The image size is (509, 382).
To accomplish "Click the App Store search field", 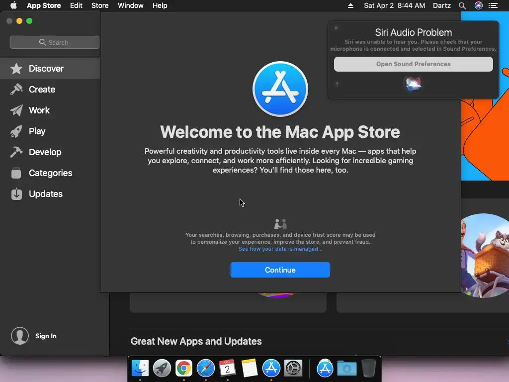I will [x=55, y=42].
